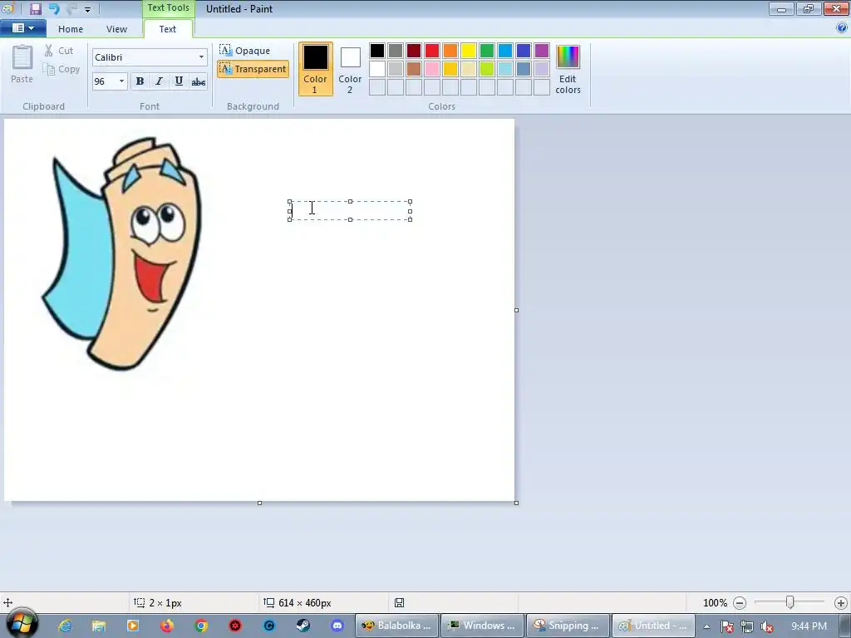Viewport: 851px width, 638px height.
Task: Open Customize Quick Access Toolbar dropdown
Action: point(87,9)
